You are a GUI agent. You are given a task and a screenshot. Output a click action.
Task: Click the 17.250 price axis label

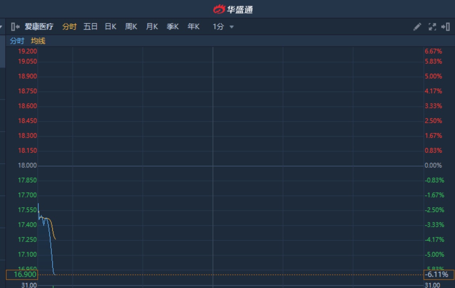coord(27,240)
